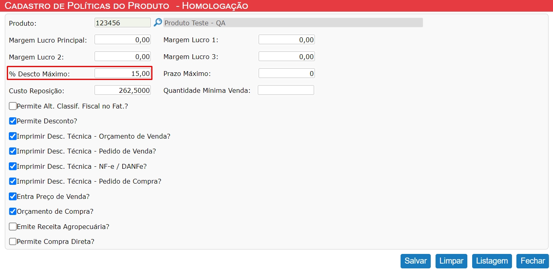Click the Emite Receita Agropecuária? label
The width and height of the screenshot is (553, 270).
(63, 227)
